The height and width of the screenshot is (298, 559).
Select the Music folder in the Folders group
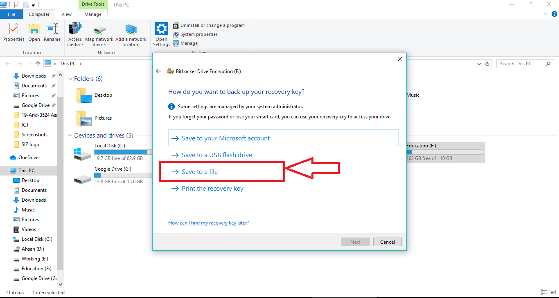coord(413,95)
